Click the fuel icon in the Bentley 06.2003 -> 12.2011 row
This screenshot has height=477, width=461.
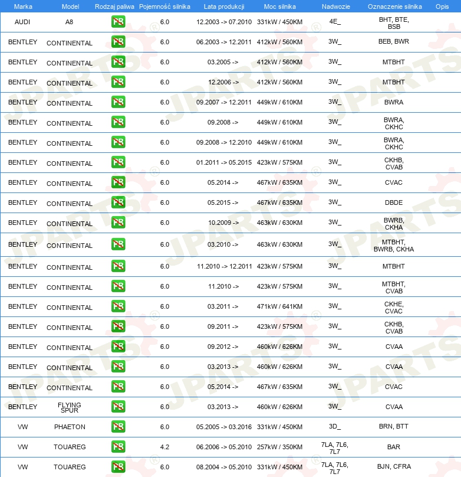118,42
